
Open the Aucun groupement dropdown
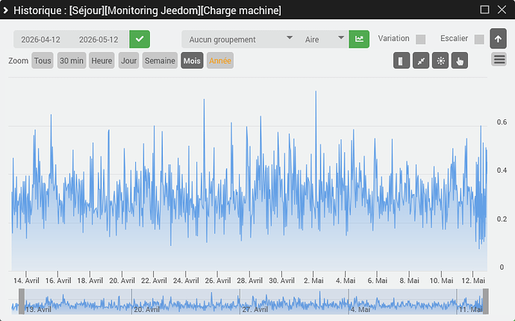coord(240,39)
